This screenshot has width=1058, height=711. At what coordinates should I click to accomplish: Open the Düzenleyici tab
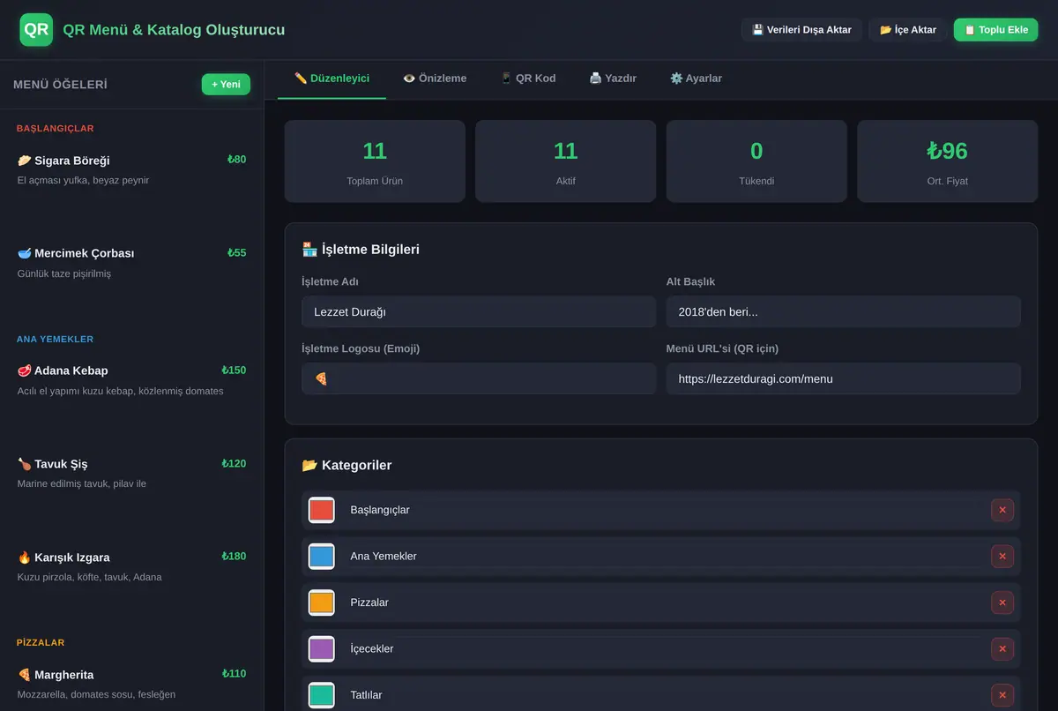(332, 79)
